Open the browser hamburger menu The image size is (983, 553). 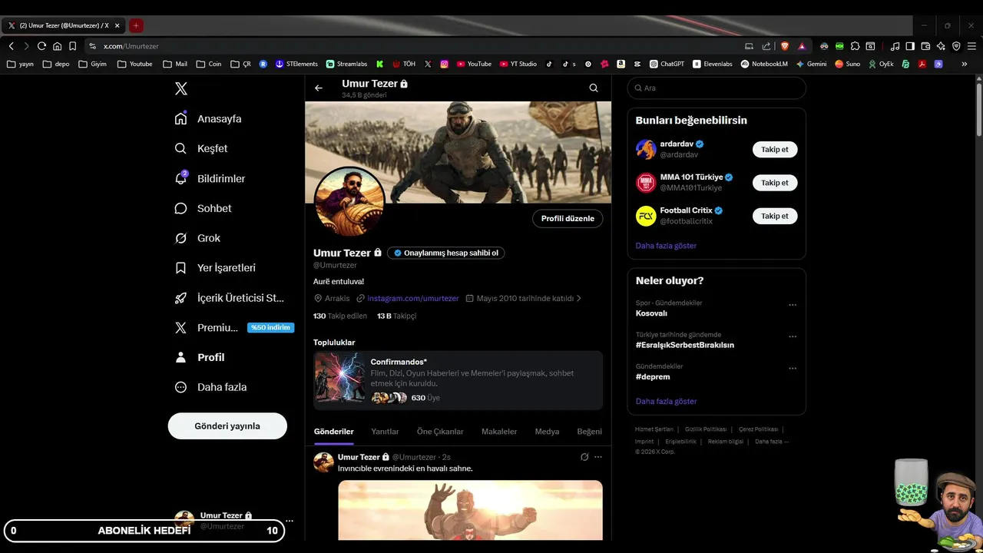tap(971, 46)
